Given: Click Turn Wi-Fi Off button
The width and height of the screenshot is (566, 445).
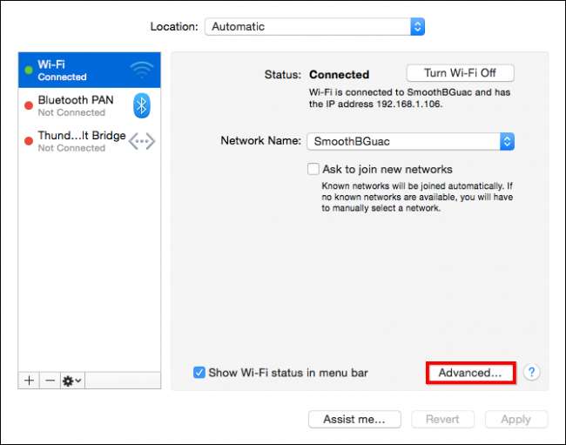Looking at the screenshot, I should (x=461, y=73).
